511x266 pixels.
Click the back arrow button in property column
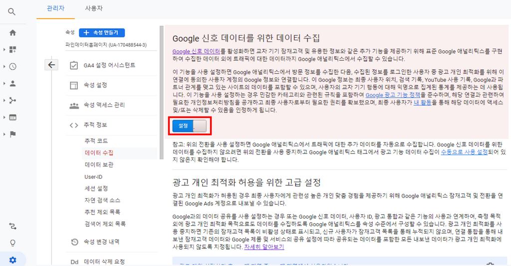click(x=51, y=65)
